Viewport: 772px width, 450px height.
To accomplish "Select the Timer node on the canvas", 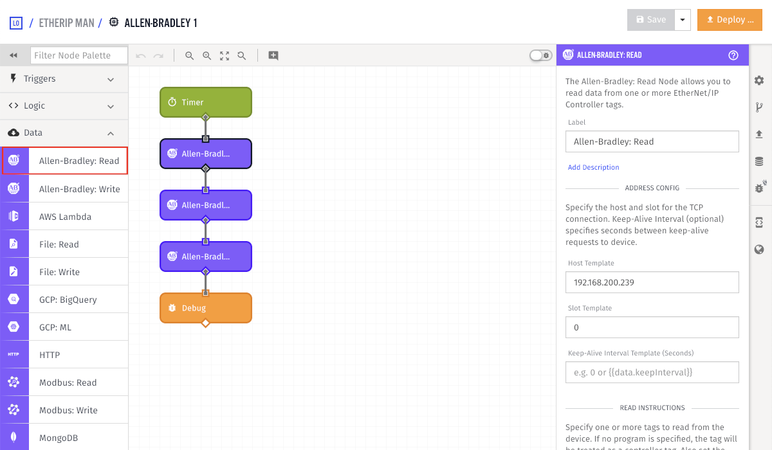I will [206, 102].
